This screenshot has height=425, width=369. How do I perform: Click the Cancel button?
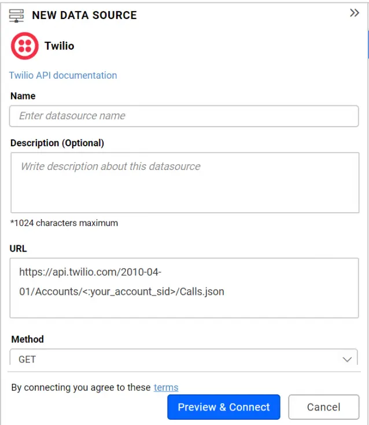click(323, 407)
